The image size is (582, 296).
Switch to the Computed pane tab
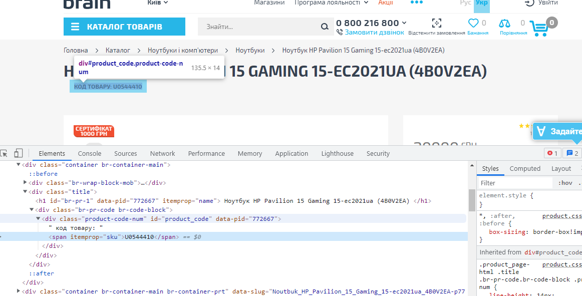pos(525,169)
